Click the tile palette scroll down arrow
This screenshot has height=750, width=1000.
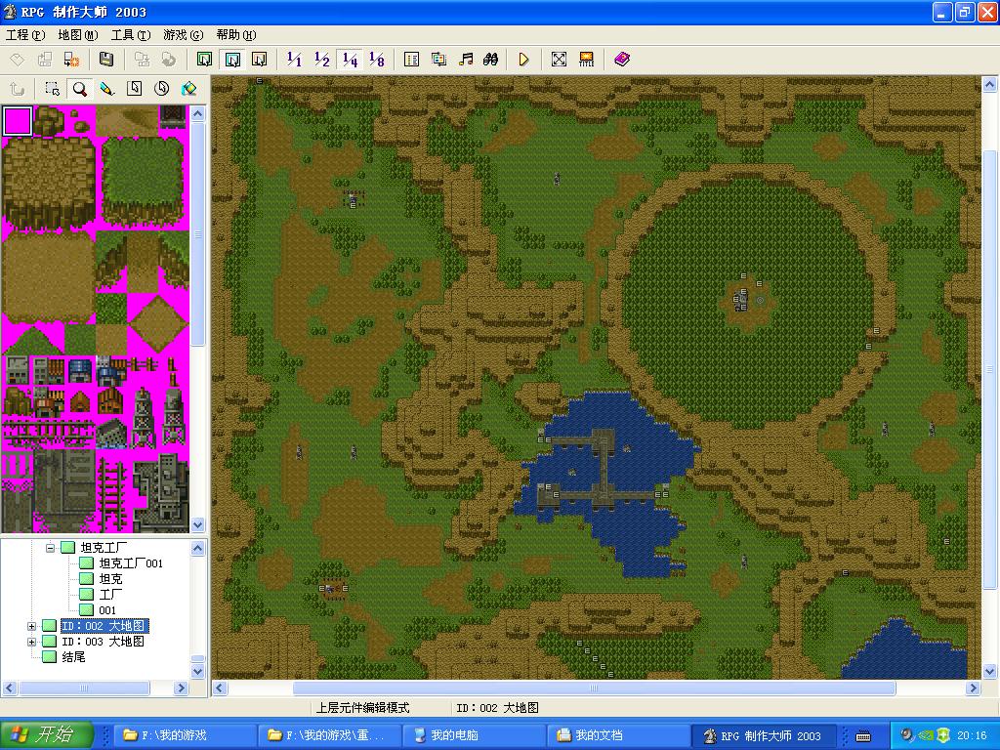(x=197, y=524)
